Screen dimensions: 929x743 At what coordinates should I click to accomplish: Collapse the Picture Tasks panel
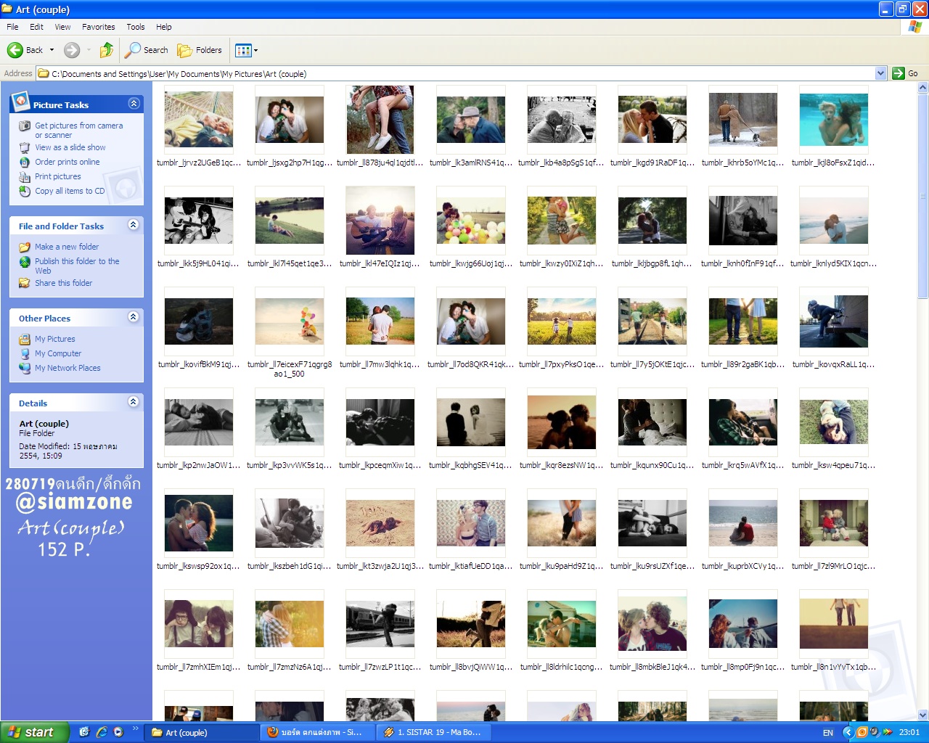click(x=134, y=104)
